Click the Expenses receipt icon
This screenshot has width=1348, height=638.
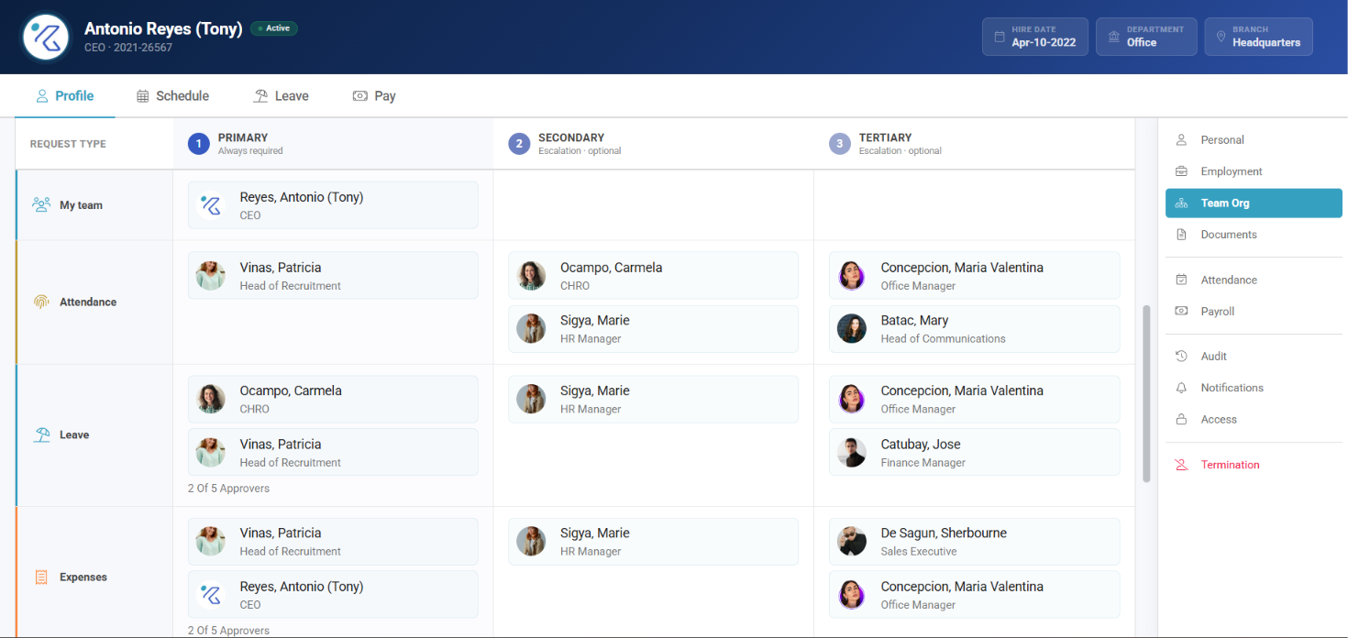click(x=41, y=577)
